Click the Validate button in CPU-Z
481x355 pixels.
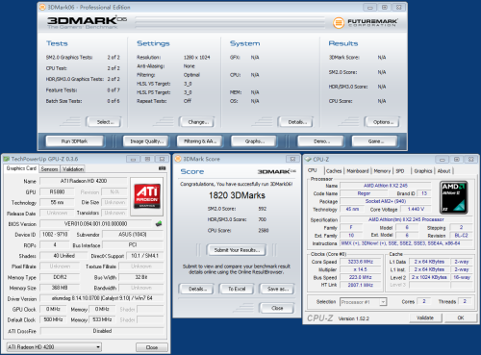pyautogui.click(x=426, y=317)
